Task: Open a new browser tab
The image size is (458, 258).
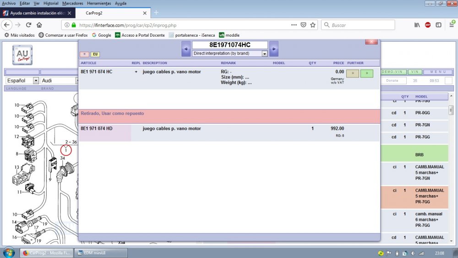Action: click(156, 12)
